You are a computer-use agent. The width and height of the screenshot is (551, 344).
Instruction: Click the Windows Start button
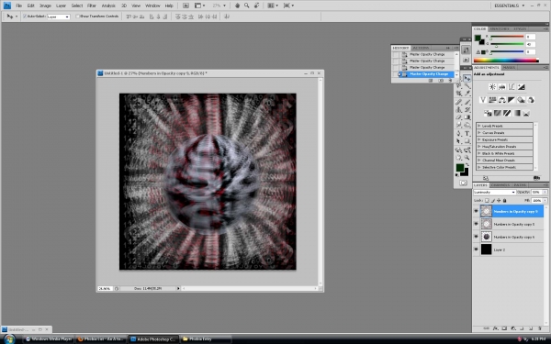(9, 339)
